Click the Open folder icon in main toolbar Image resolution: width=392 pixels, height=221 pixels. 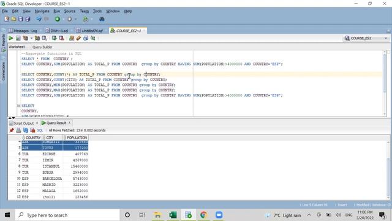point(13,19)
